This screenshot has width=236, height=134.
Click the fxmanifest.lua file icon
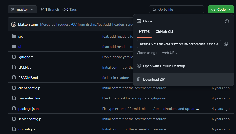tap(14, 98)
